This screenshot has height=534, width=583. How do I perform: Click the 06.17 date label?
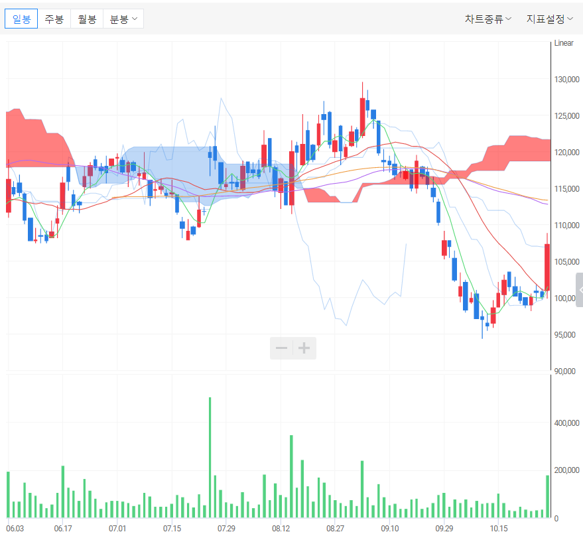coord(63,528)
